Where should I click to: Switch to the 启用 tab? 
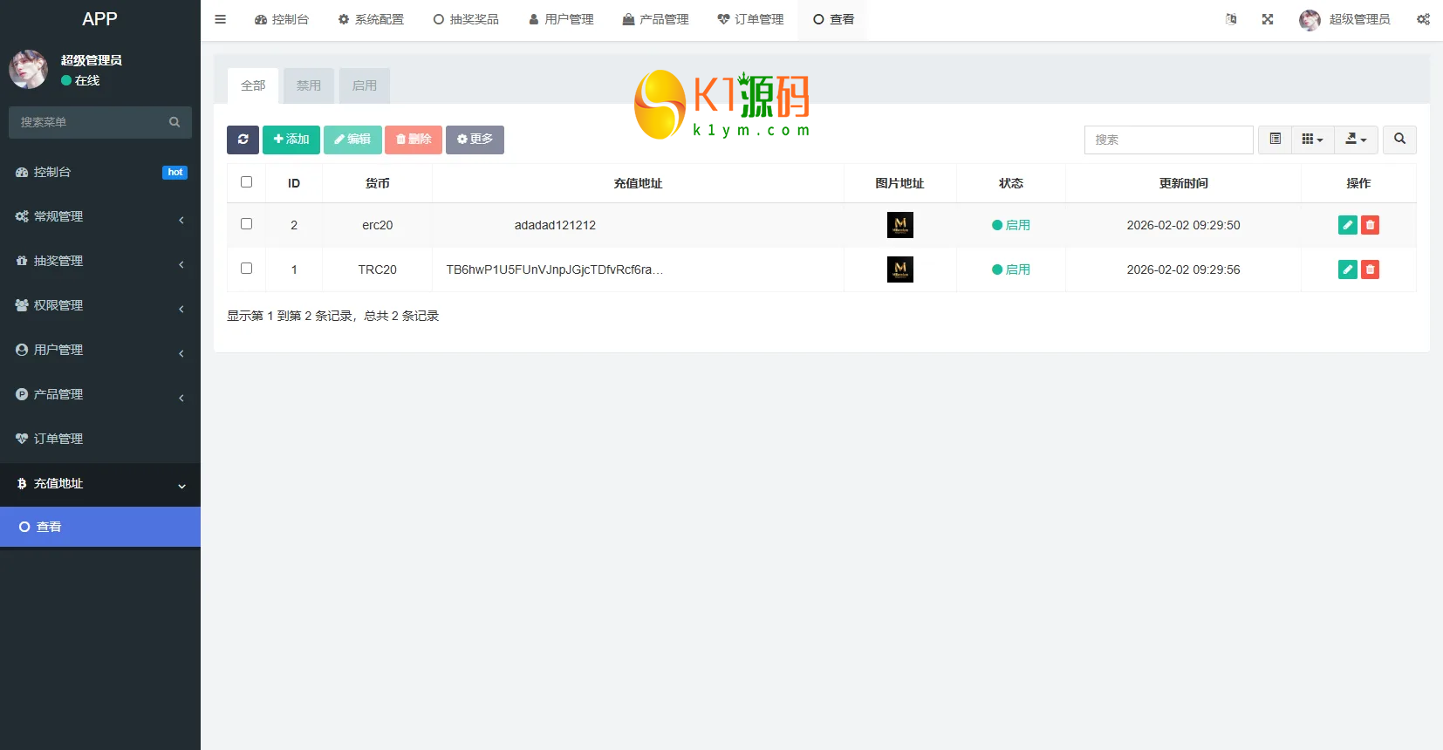365,85
